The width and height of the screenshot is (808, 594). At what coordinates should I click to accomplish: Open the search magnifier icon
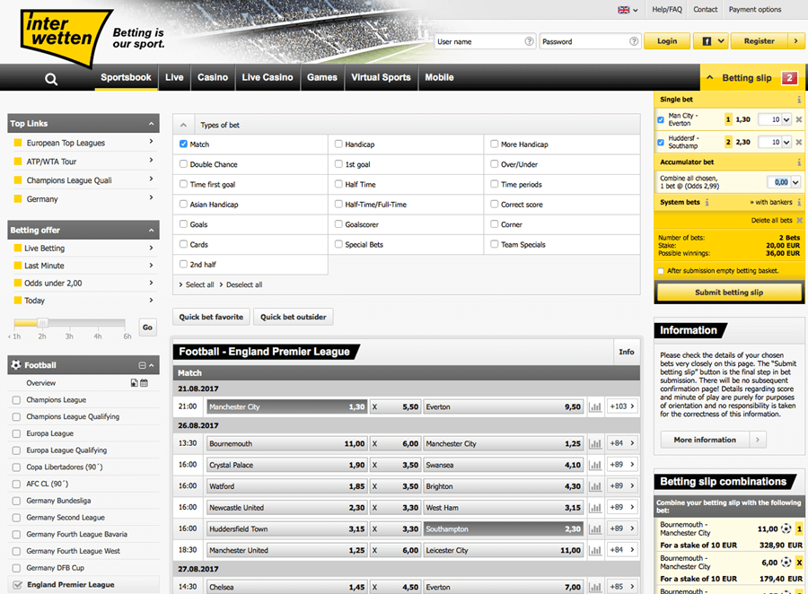coord(51,79)
